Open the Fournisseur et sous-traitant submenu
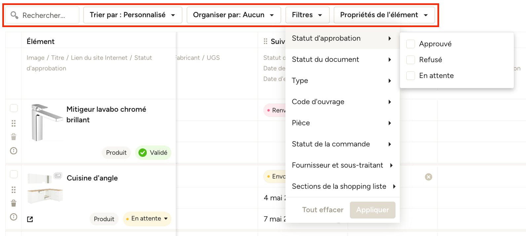This screenshot has height=236, width=526. [x=342, y=165]
